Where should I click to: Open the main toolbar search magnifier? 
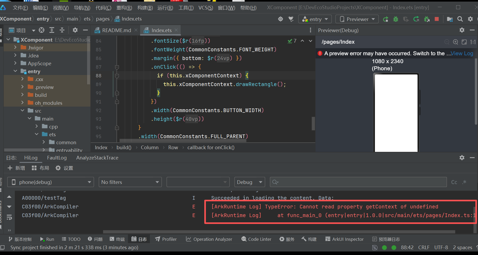[460, 19]
